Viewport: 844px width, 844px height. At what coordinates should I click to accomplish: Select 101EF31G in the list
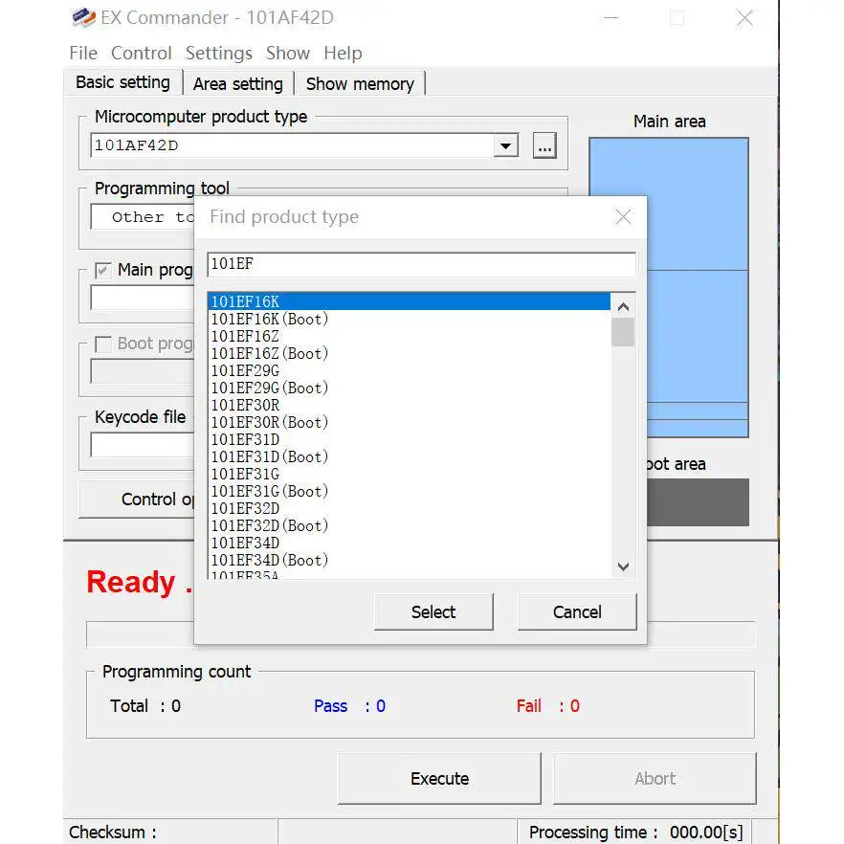click(410, 474)
